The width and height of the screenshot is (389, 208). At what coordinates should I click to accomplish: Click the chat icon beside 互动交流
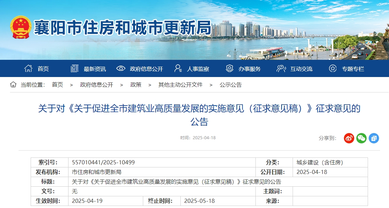(281, 68)
